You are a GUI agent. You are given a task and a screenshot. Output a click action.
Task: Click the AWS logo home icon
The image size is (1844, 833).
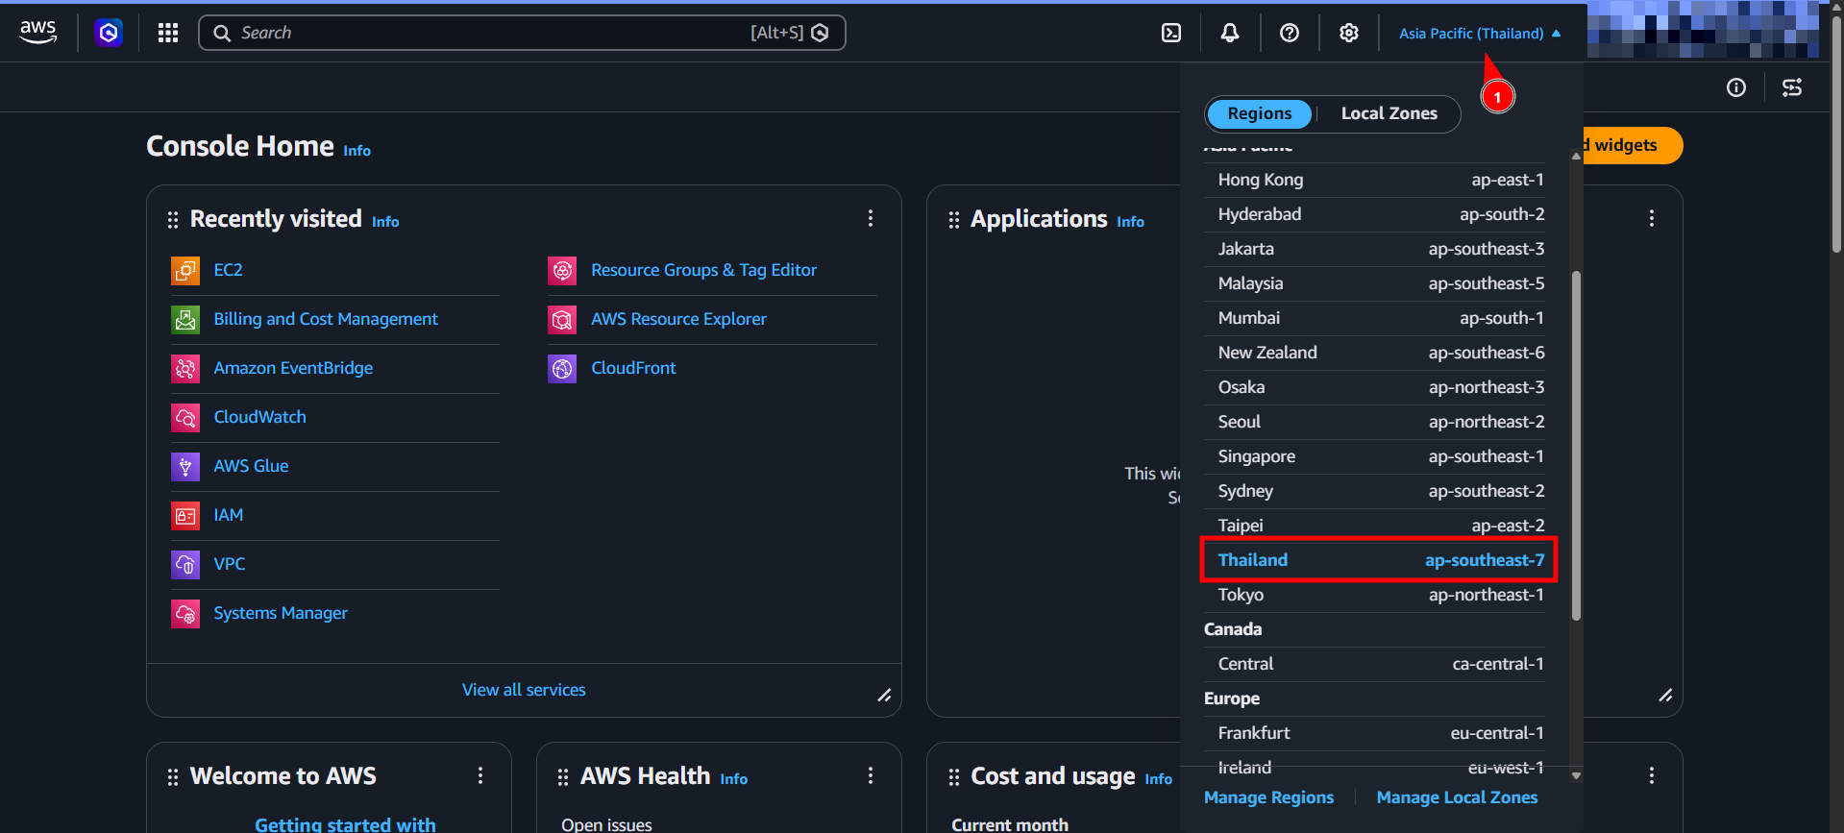pos(38,32)
